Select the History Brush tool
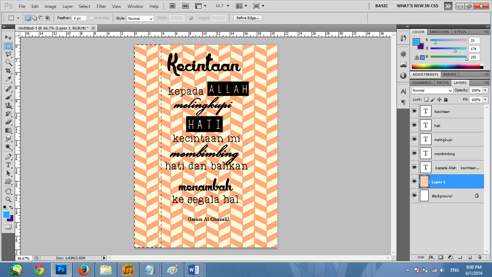Viewport: 492px width, 277px height. click(x=8, y=114)
